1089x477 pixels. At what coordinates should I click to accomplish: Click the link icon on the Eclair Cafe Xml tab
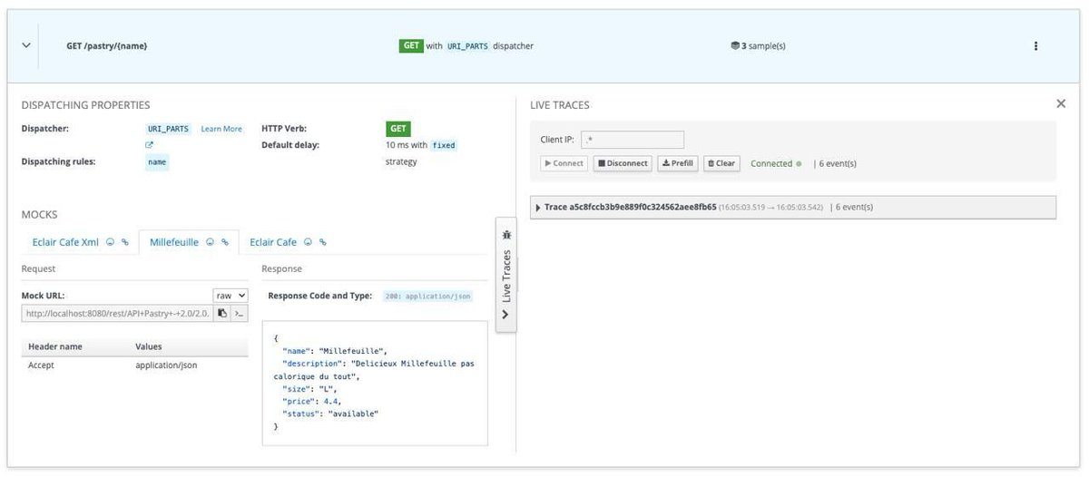tap(124, 243)
